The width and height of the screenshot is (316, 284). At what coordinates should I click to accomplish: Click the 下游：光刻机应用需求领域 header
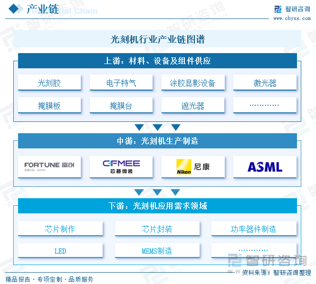click(x=157, y=206)
